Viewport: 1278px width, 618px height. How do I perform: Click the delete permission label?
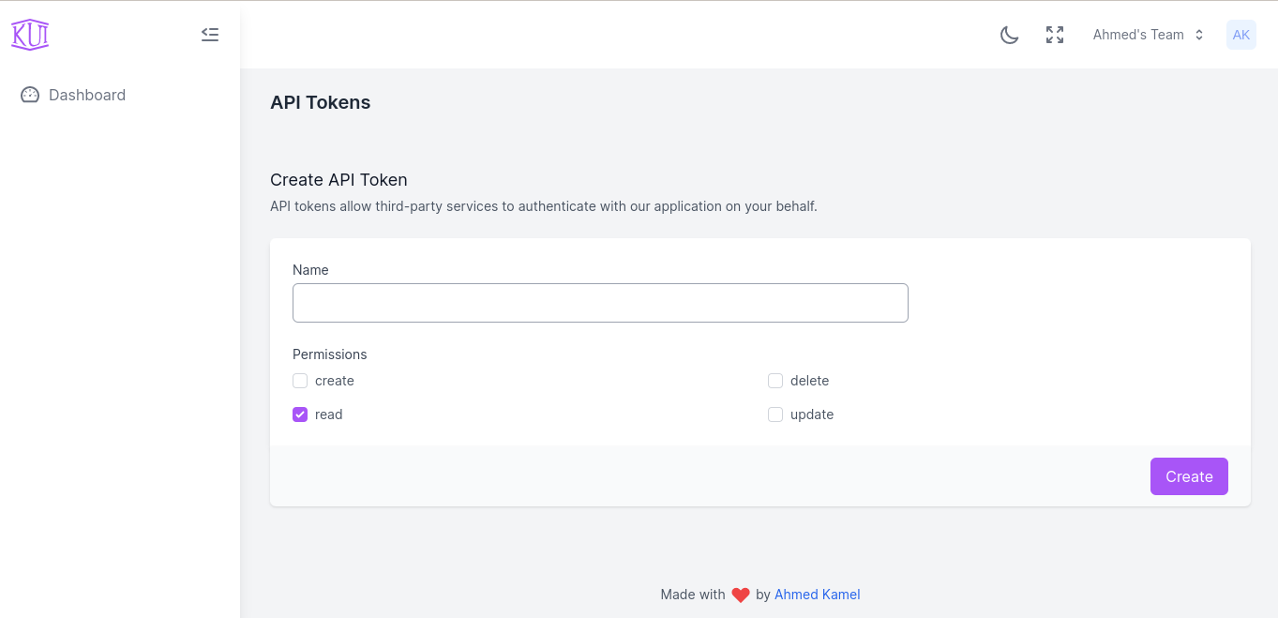coord(810,381)
